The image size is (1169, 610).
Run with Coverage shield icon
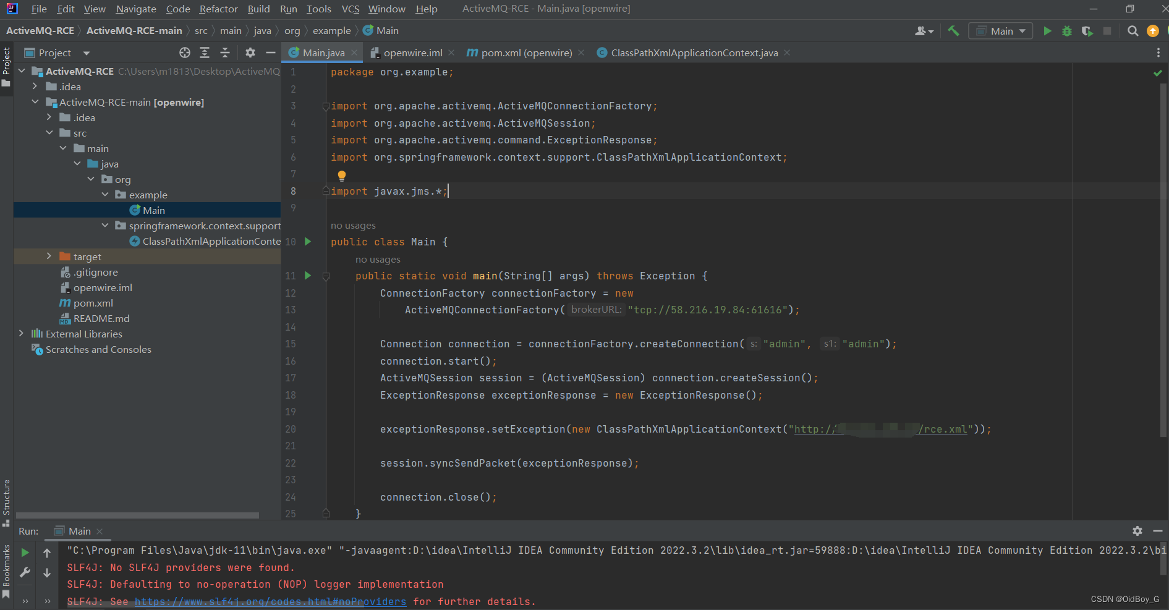[1087, 31]
